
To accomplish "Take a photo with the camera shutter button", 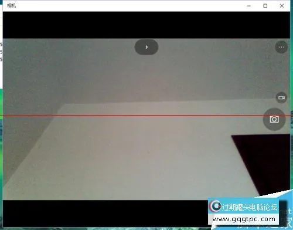I will 274,119.
